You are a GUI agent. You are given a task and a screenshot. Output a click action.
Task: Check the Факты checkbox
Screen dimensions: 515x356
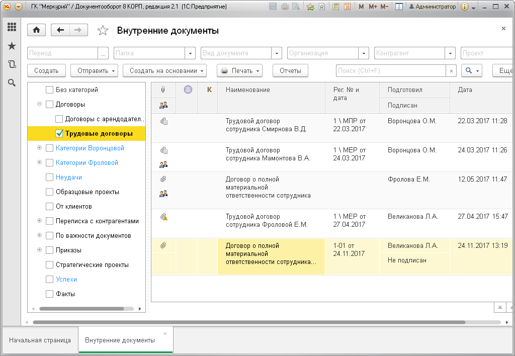pyautogui.click(x=50, y=294)
